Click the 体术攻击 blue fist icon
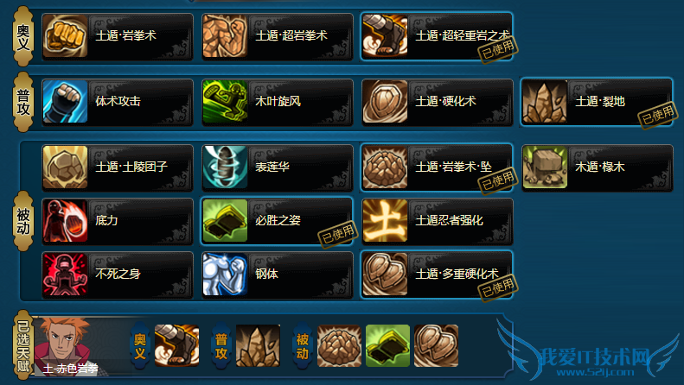The width and height of the screenshot is (684, 385). pyautogui.click(x=65, y=102)
